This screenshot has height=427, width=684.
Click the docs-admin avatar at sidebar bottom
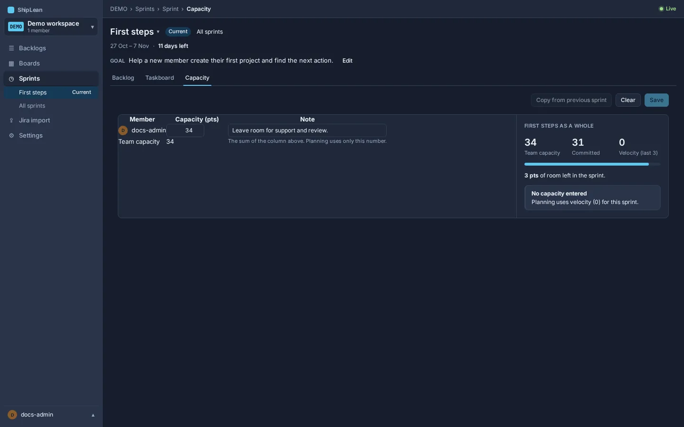tap(12, 415)
